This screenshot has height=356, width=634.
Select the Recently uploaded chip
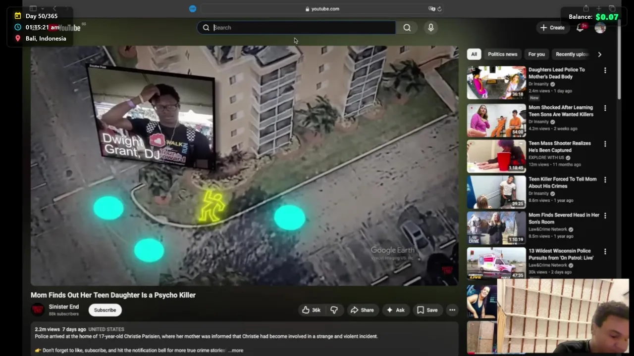pyautogui.click(x=572, y=54)
